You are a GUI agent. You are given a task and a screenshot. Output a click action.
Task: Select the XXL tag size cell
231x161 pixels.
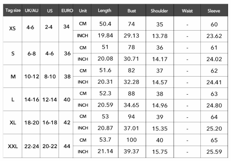pyautogui.click(x=13, y=146)
